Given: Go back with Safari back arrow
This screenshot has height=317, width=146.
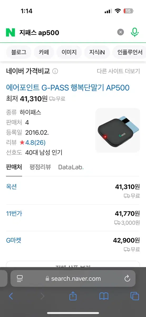Looking at the screenshot, I should pyautogui.click(x=11, y=296).
